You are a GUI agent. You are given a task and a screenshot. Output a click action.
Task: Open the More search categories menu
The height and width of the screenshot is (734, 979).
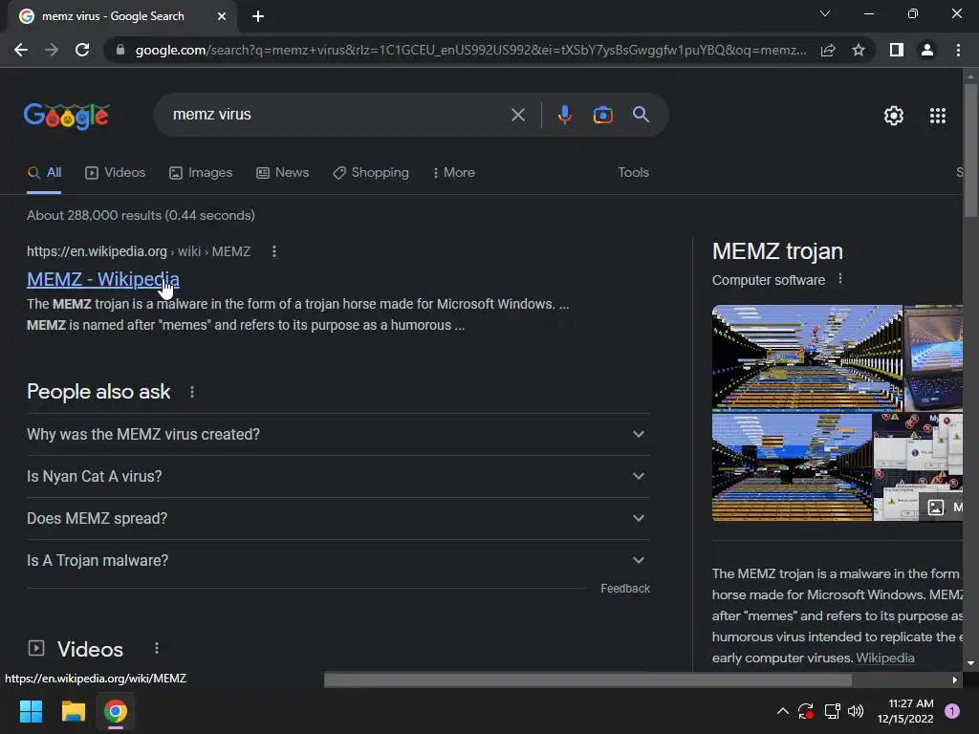454,173
